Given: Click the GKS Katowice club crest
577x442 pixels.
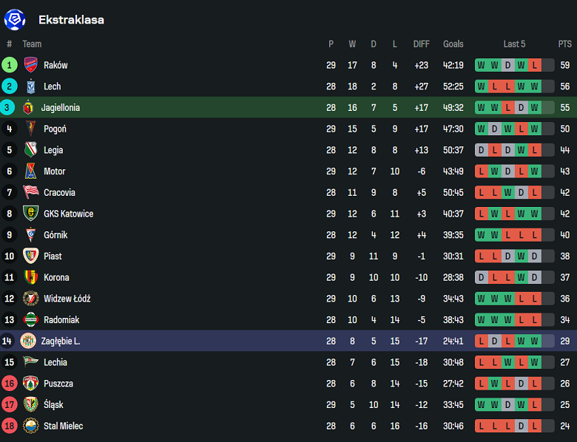Looking at the screenshot, I should (x=30, y=214).
